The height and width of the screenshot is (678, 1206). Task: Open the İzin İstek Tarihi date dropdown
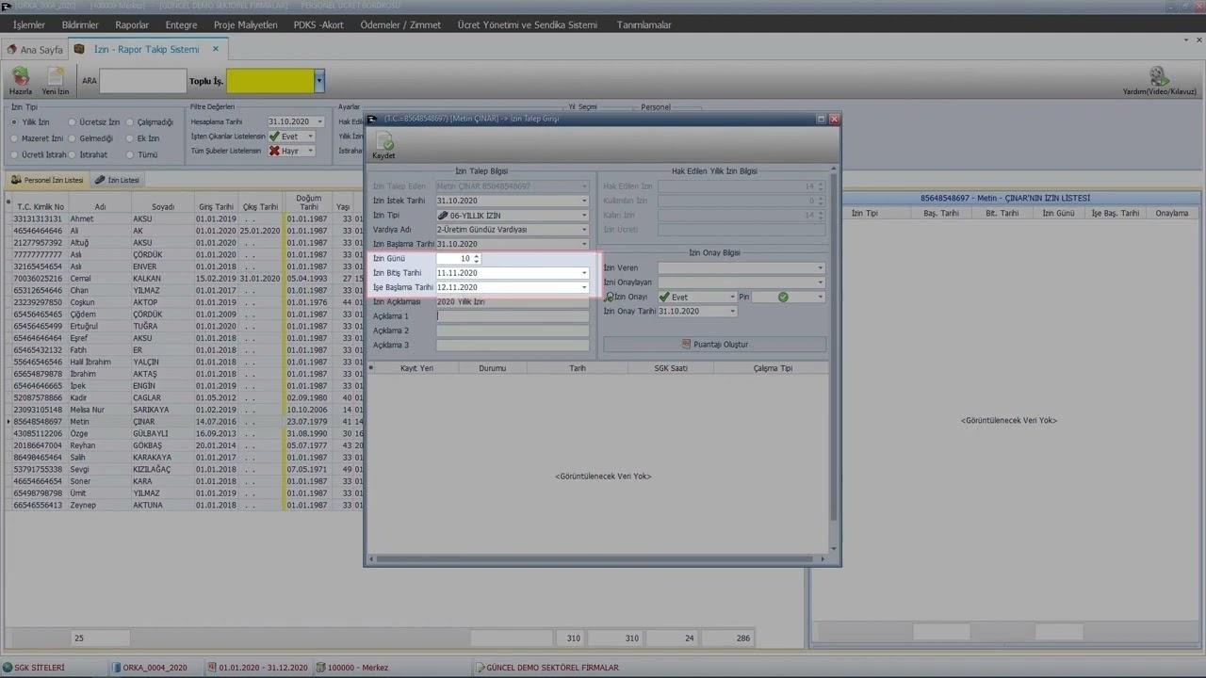[x=584, y=201]
